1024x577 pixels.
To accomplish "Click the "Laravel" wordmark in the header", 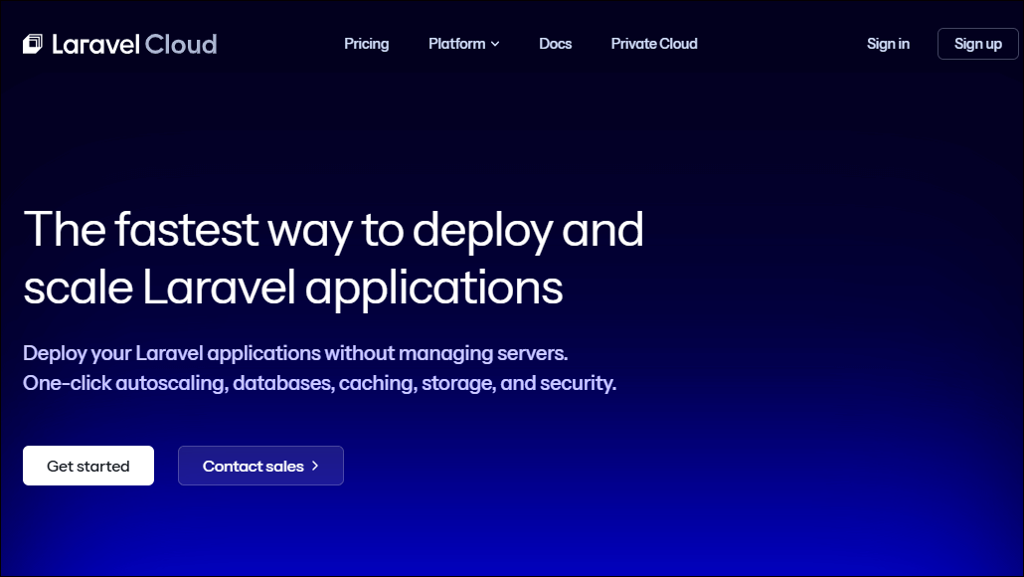I will 94,44.
